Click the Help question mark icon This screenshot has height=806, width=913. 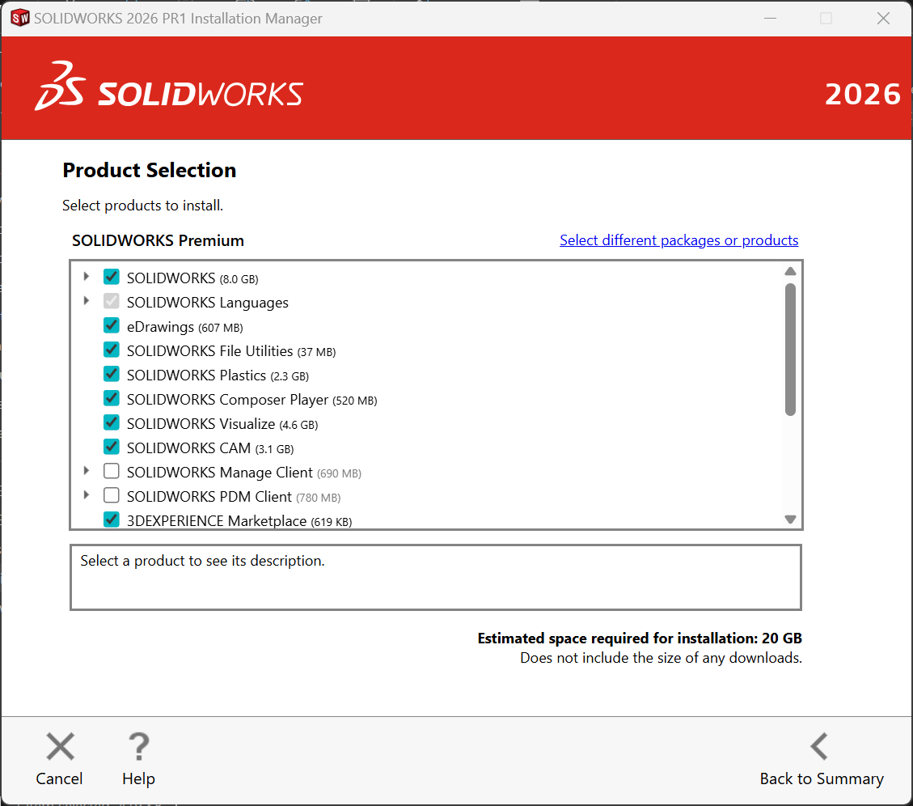[137, 746]
